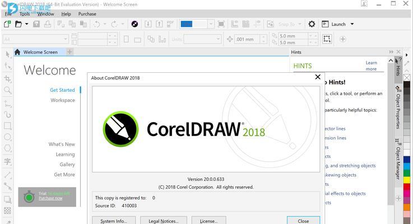Screen dimensions: 413x224
Task: Open the Learning section
Action: pos(65,155)
